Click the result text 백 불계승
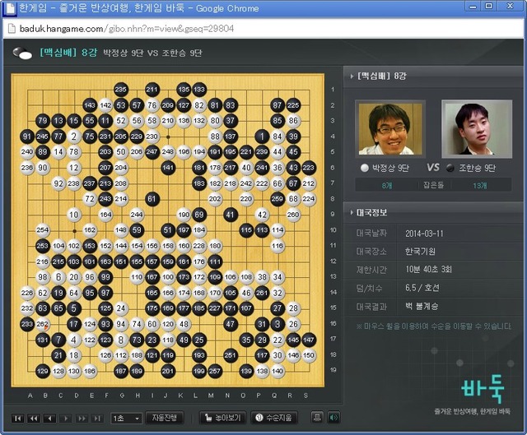Screen dimensions: 527x435 pyautogui.click(x=422, y=307)
